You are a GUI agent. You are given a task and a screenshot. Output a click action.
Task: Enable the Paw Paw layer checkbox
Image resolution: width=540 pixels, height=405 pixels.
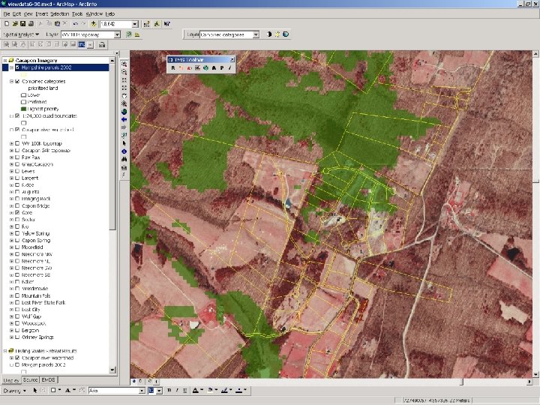click(17, 157)
